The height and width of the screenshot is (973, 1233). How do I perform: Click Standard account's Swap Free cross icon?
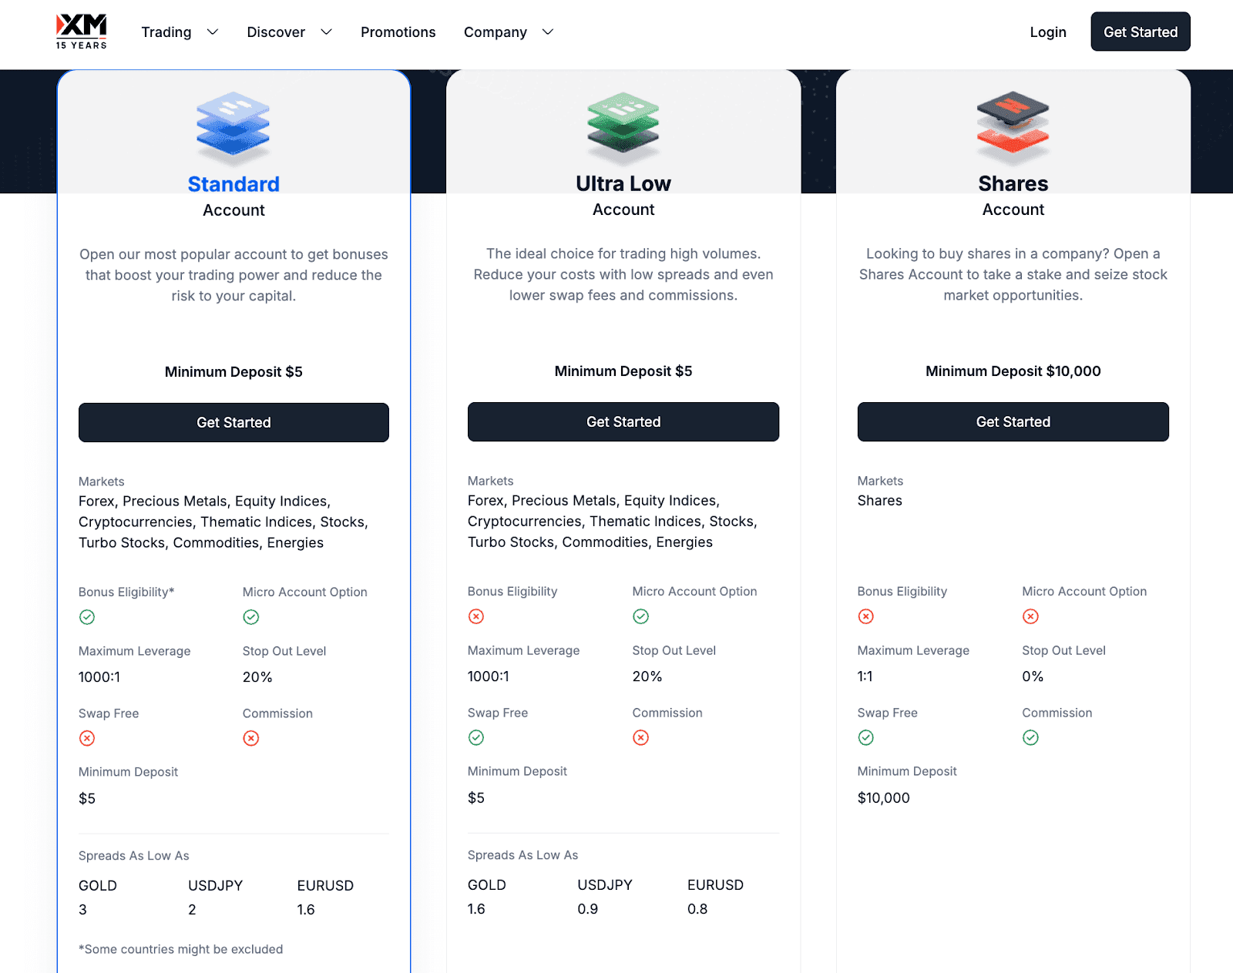(x=87, y=738)
